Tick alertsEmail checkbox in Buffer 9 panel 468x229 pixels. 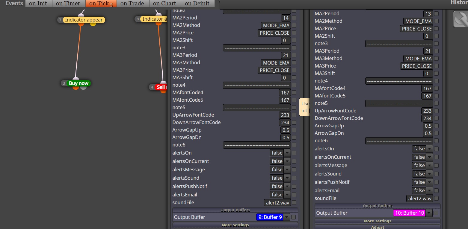coord(294,195)
